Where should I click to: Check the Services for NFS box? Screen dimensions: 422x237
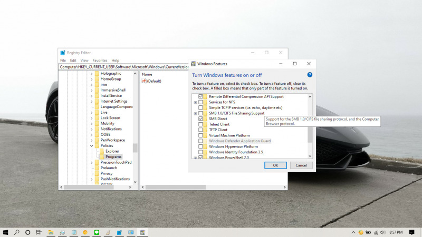(200, 102)
